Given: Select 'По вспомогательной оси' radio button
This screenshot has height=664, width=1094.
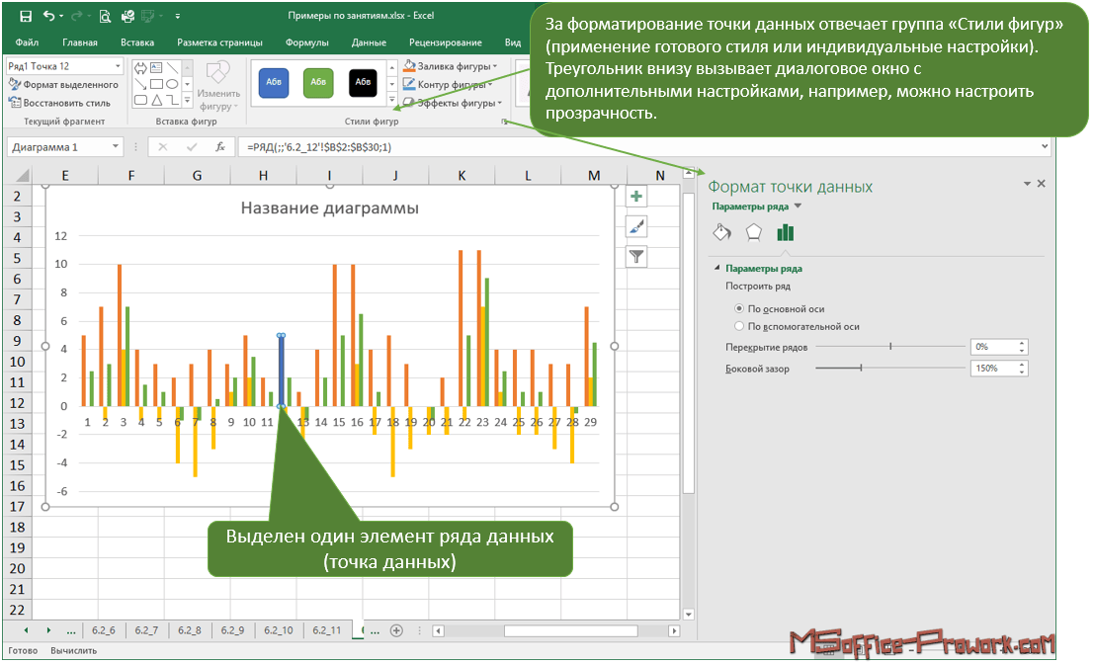Looking at the screenshot, I should [x=739, y=326].
